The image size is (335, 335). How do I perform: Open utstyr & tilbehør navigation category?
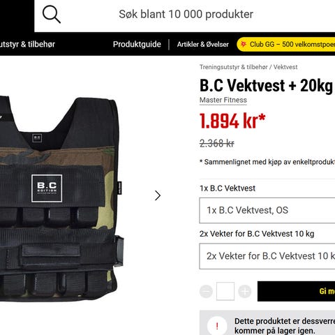(27, 44)
